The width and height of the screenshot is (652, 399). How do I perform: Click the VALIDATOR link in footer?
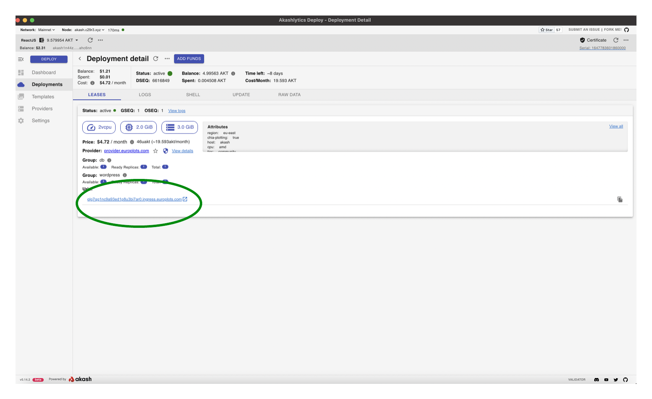[577, 380]
